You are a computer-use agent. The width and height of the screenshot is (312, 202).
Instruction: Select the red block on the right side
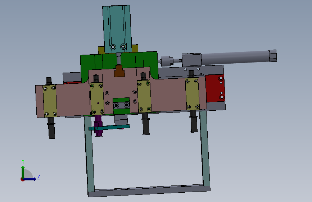215,88
